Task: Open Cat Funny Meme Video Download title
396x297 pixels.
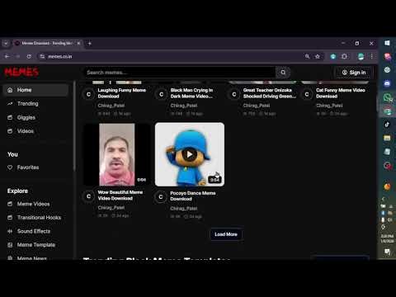Action: [x=341, y=93]
